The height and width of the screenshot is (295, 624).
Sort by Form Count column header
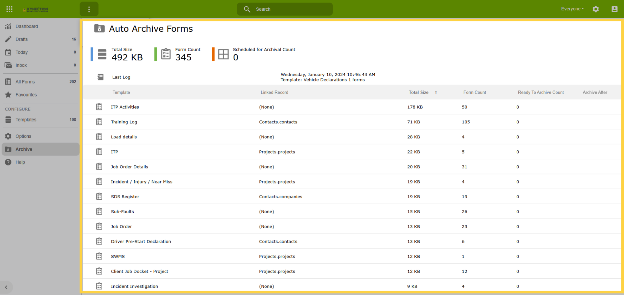(474, 92)
